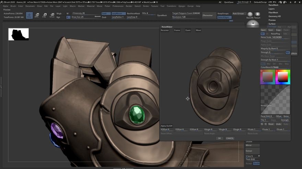
Task: Open the Zplugin menu
Action: click(182, 6)
